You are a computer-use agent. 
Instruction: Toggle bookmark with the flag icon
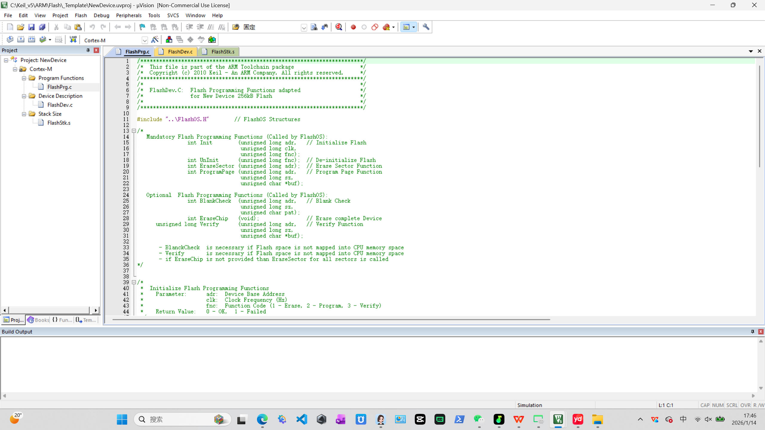coord(142,27)
